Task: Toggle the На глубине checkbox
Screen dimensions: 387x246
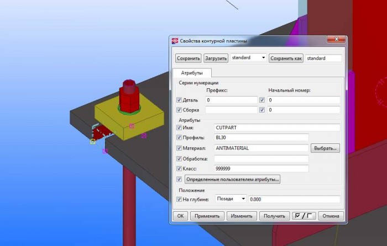Action: coord(179,199)
